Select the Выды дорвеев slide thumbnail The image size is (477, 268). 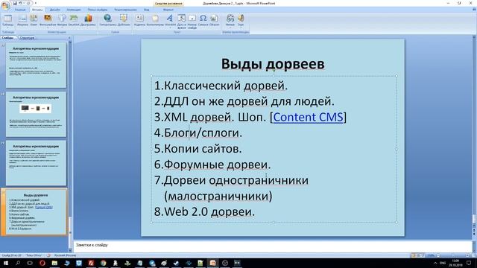pos(36,211)
